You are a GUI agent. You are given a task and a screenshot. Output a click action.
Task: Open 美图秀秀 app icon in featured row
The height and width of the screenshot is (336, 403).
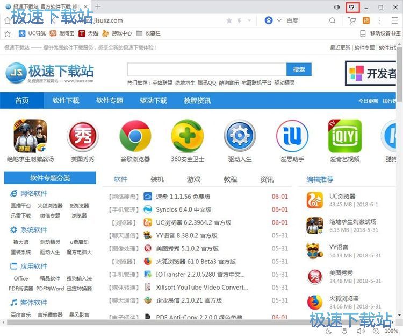(x=83, y=136)
